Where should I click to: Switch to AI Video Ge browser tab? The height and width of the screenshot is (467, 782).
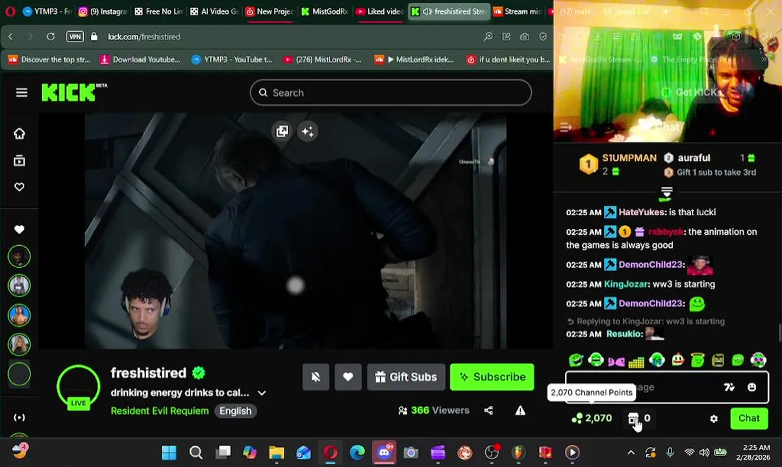point(214,12)
